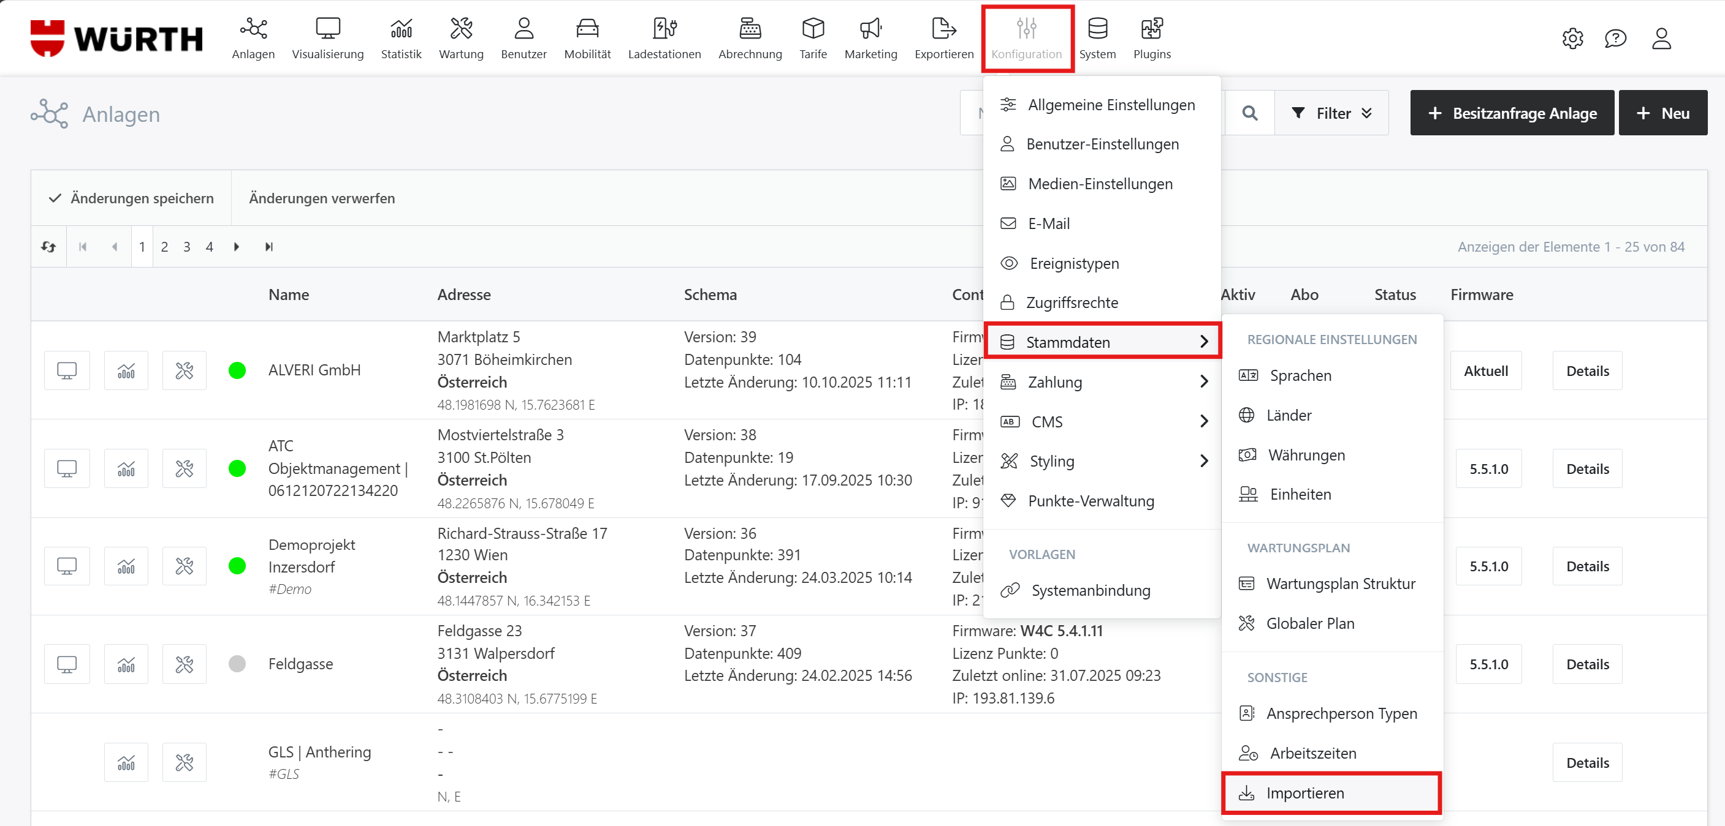The image size is (1725, 826).
Task: Click the refresh icon in pagination bar
Action: tap(49, 247)
